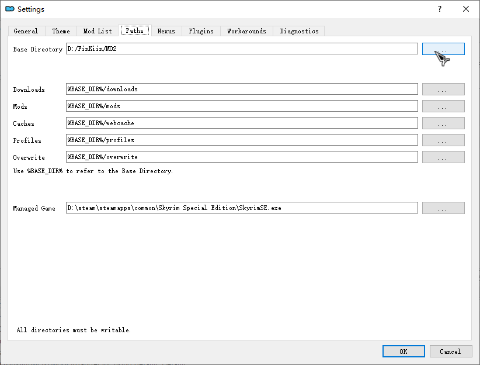Click the 'Base Directory' label
The image size is (480, 365).
click(x=37, y=49)
